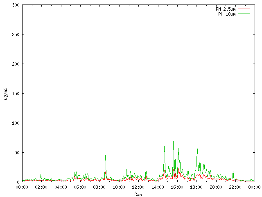Viewport: 262px width, 197px height.
Task: Click the 22:00 time label
Action: pyautogui.click(x=235, y=187)
